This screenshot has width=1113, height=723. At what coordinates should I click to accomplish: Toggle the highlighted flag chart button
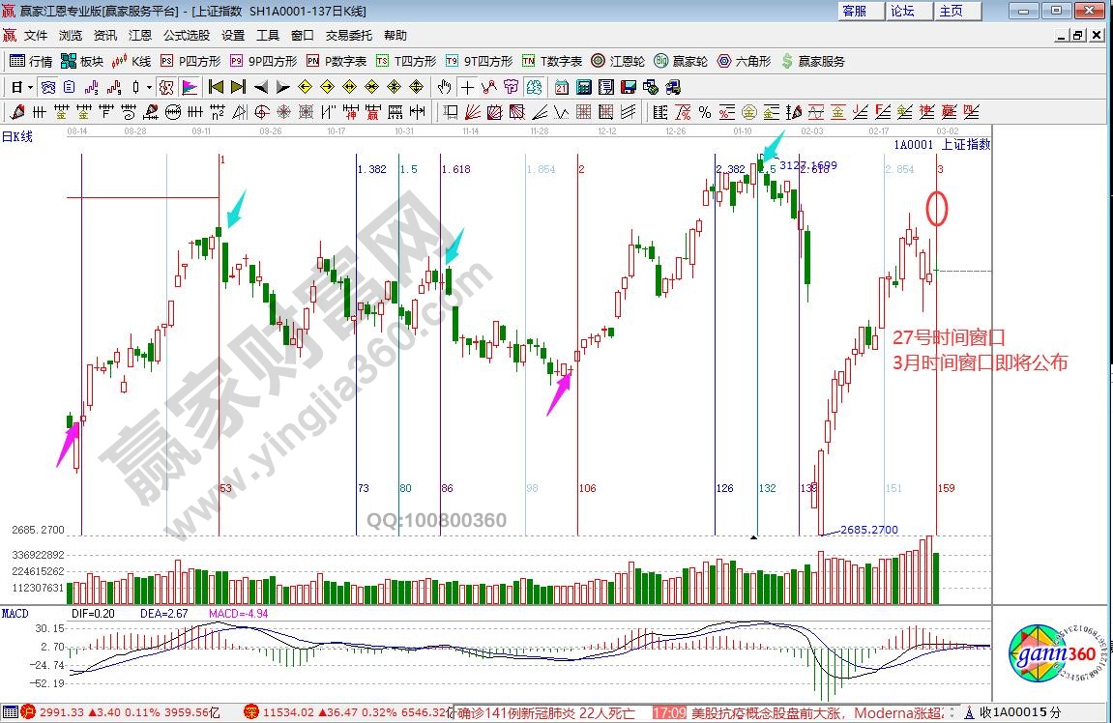(x=190, y=87)
